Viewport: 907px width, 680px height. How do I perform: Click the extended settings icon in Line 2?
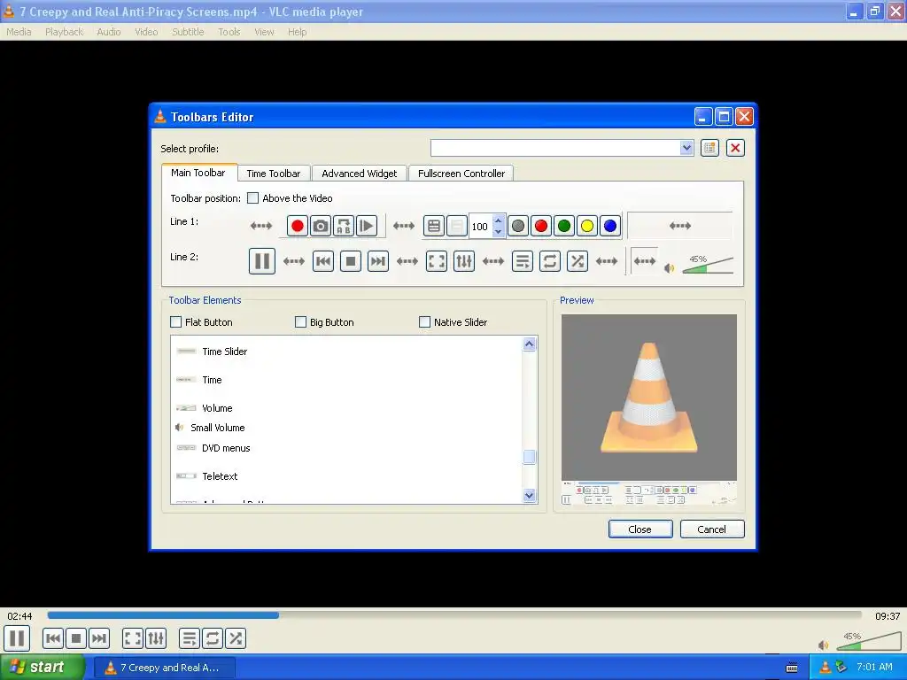tap(464, 261)
